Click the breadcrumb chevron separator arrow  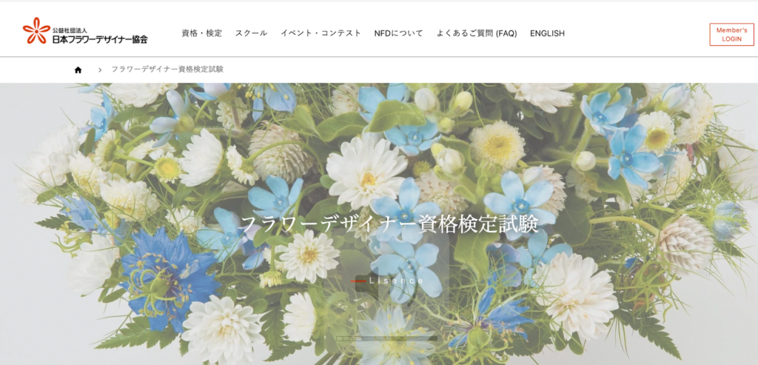(100, 70)
